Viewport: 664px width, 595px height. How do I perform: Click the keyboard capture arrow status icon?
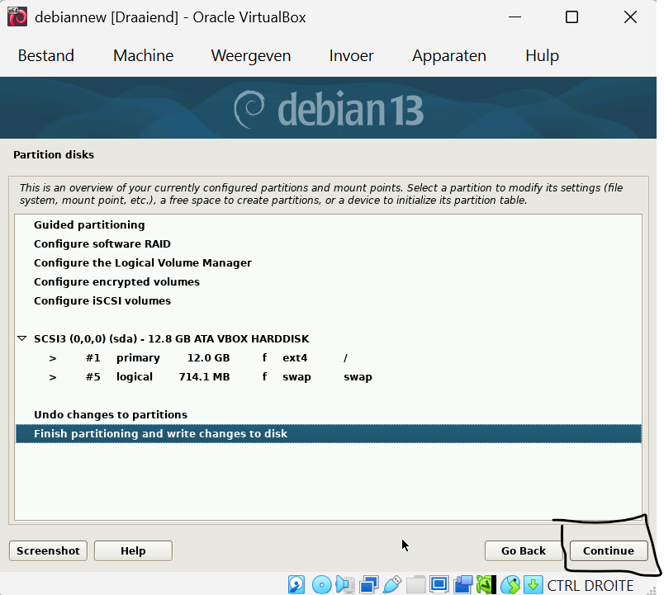[534, 585]
